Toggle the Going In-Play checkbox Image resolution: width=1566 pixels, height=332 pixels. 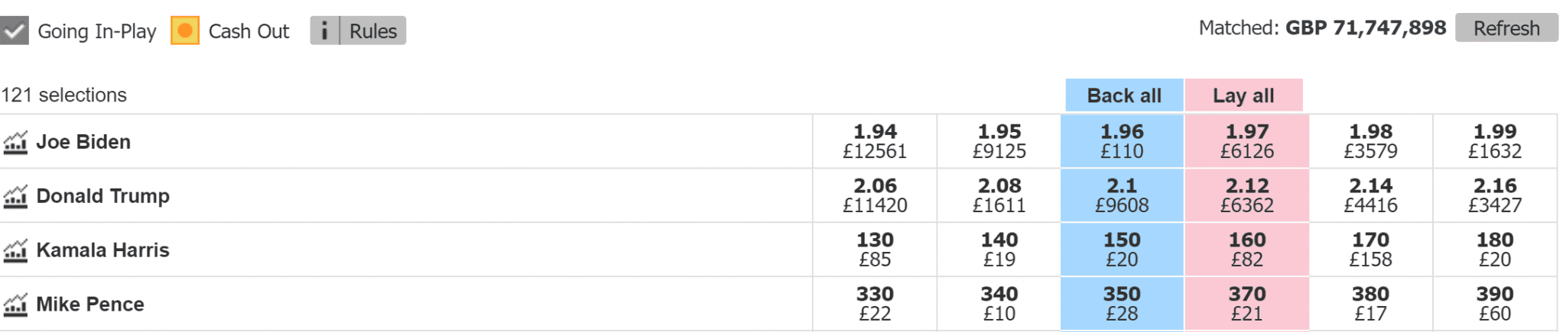[14, 31]
